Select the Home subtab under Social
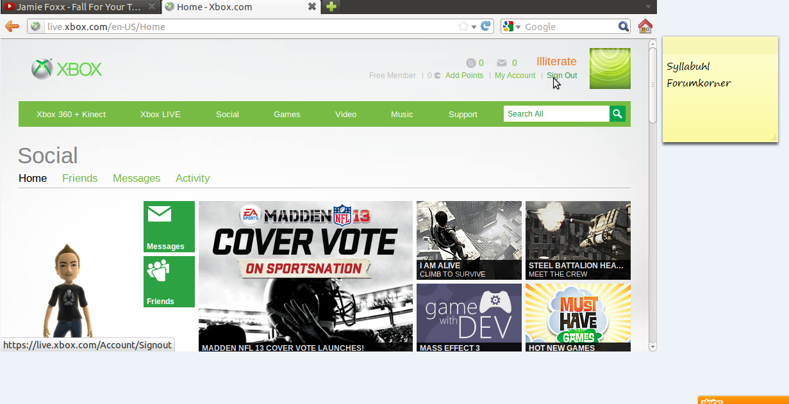Image resolution: width=789 pixels, height=404 pixels. (x=33, y=178)
